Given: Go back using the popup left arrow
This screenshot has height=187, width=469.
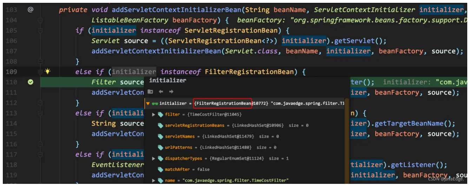Looking at the screenshot, I should click(161, 92).
